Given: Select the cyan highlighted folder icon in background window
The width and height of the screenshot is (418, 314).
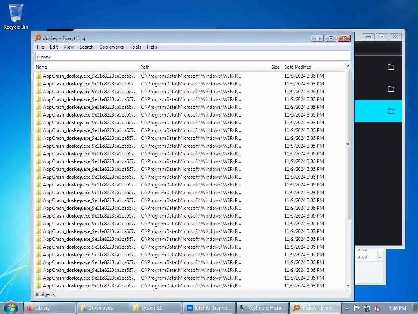Looking at the screenshot, I should tap(391, 111).
